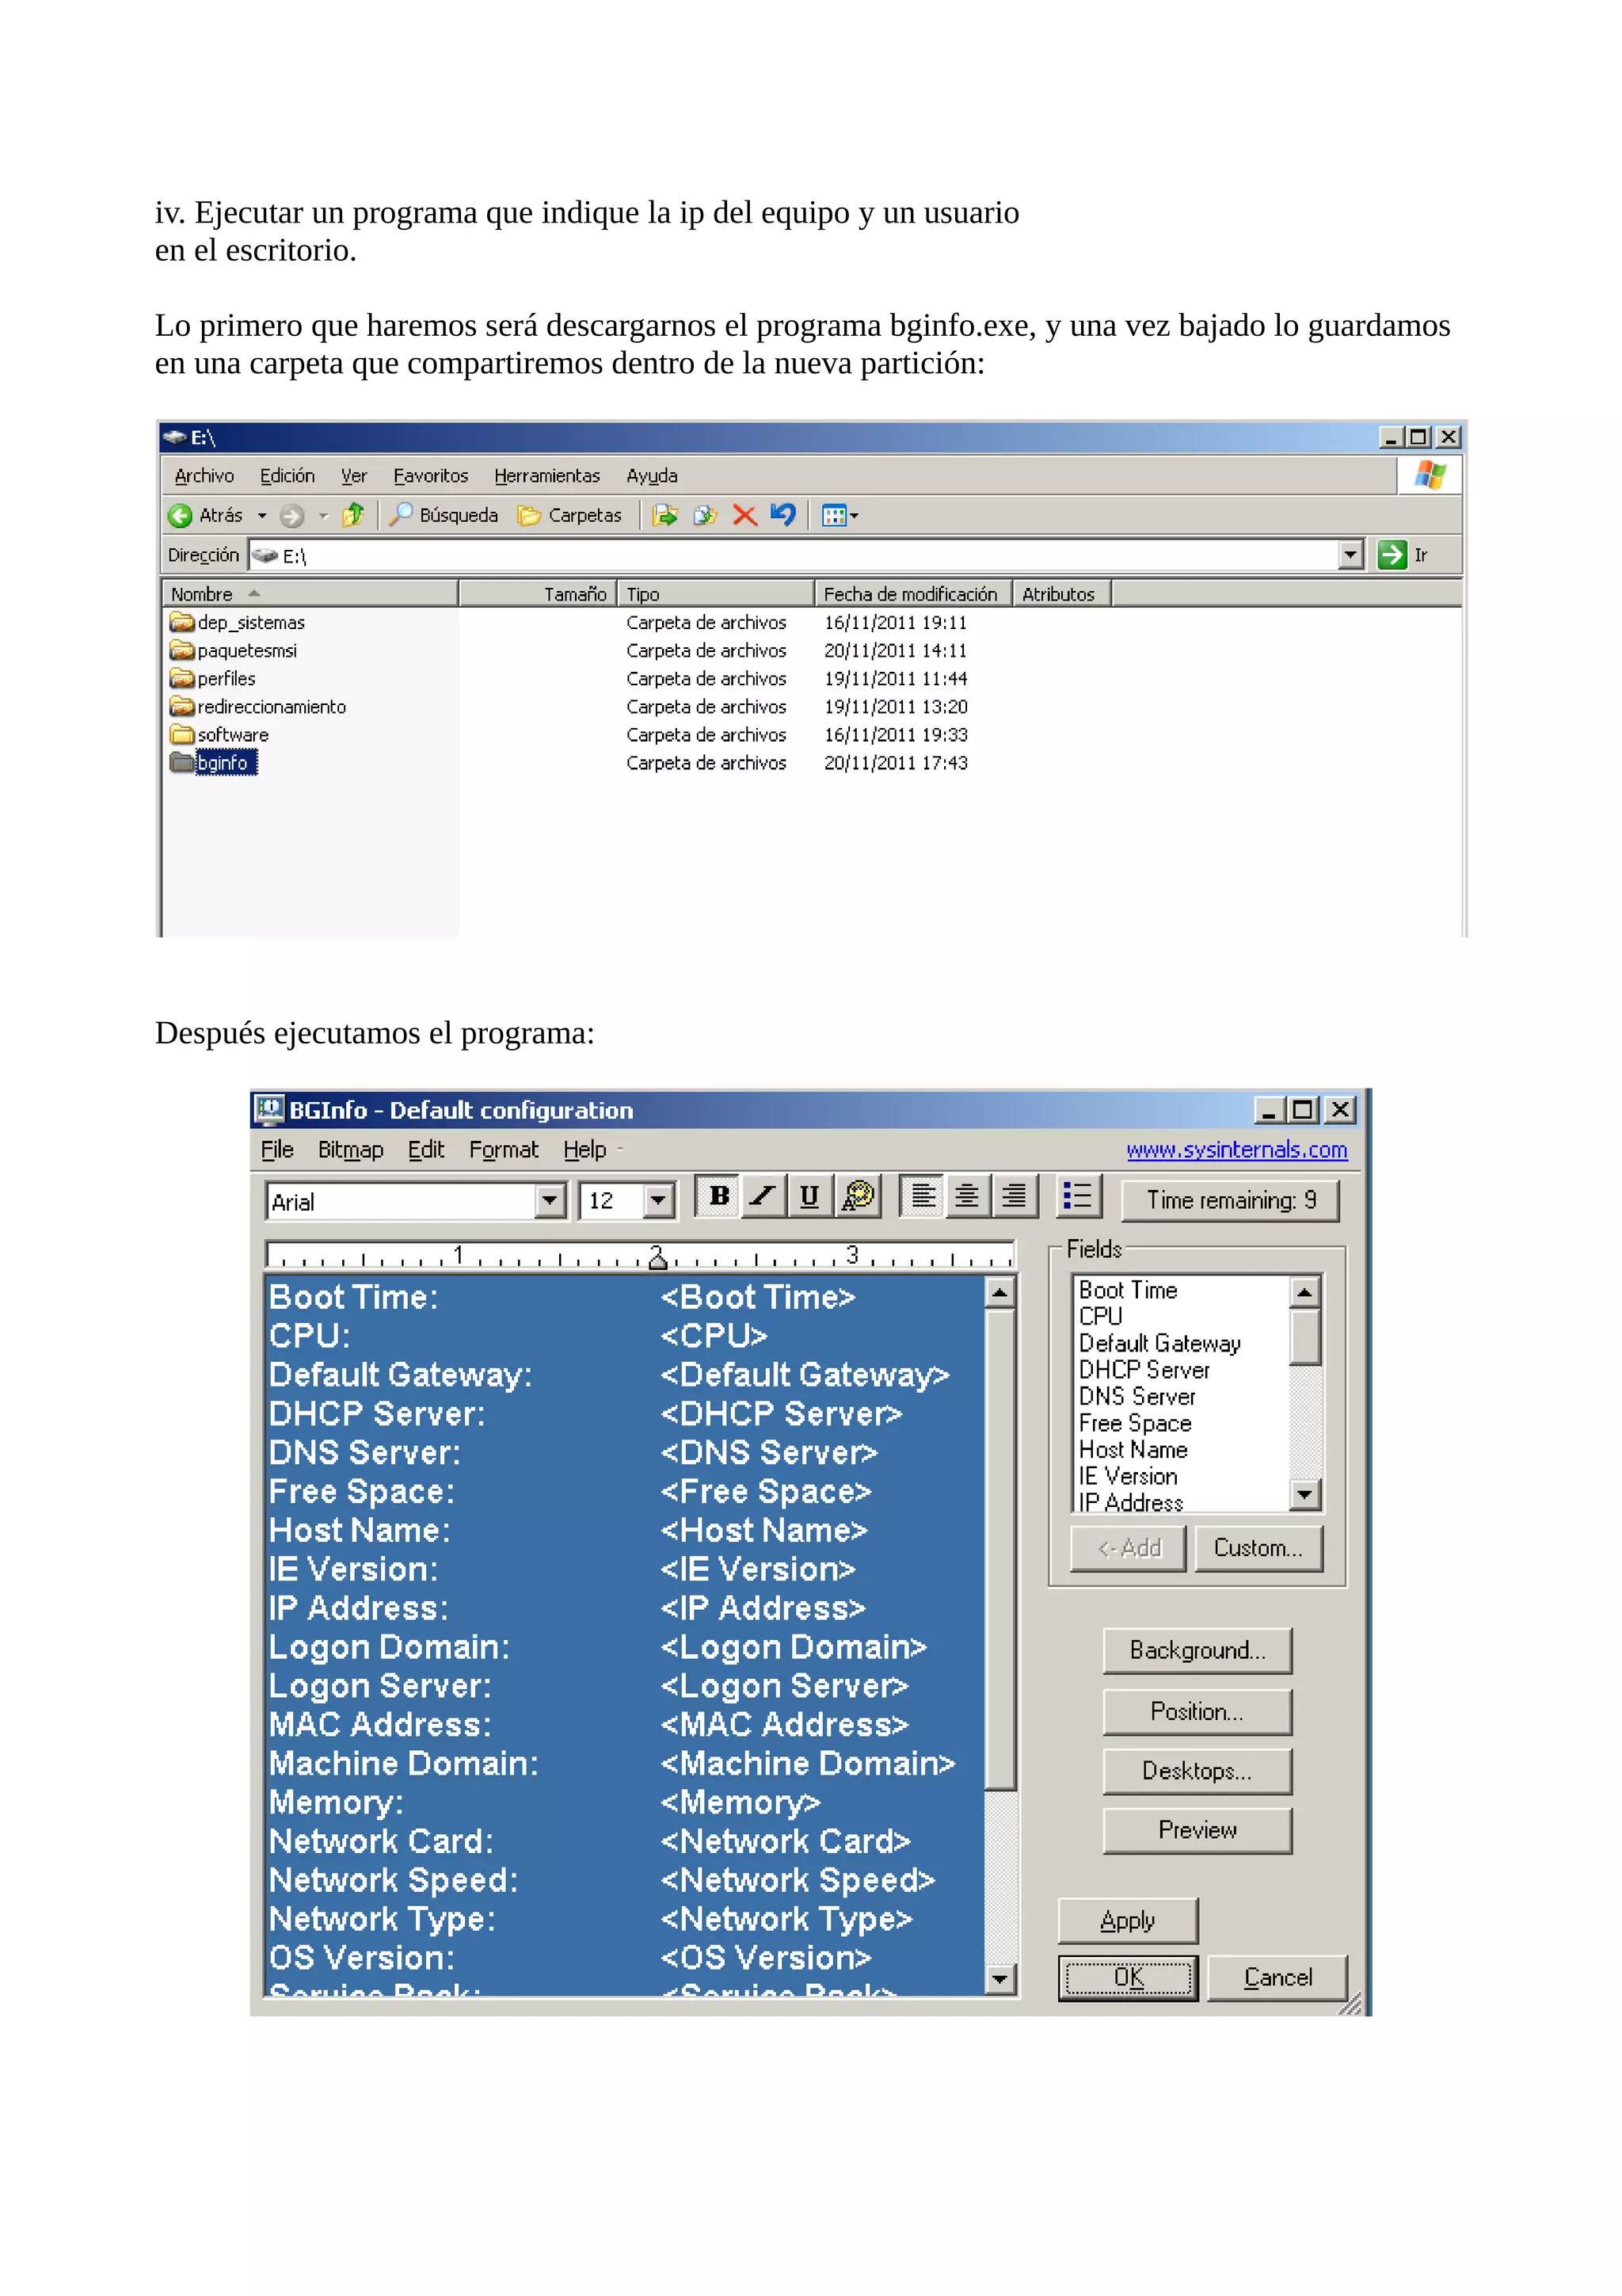Open the Views dropdown arrow
Screen dimensions: 1622x2296
pos(855,516)
